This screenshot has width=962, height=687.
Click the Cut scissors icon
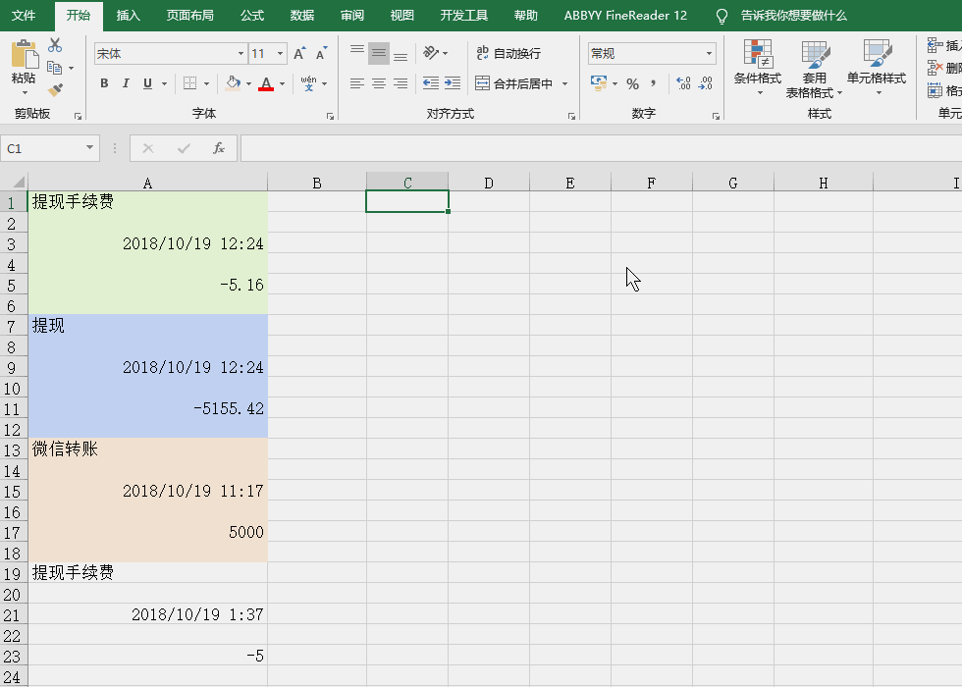[x=55, y=45]
